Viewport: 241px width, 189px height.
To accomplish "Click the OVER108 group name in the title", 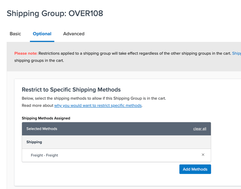I will [86, 13].
